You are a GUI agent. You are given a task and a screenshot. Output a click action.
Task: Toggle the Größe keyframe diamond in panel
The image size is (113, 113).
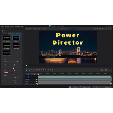coord(18,65)
